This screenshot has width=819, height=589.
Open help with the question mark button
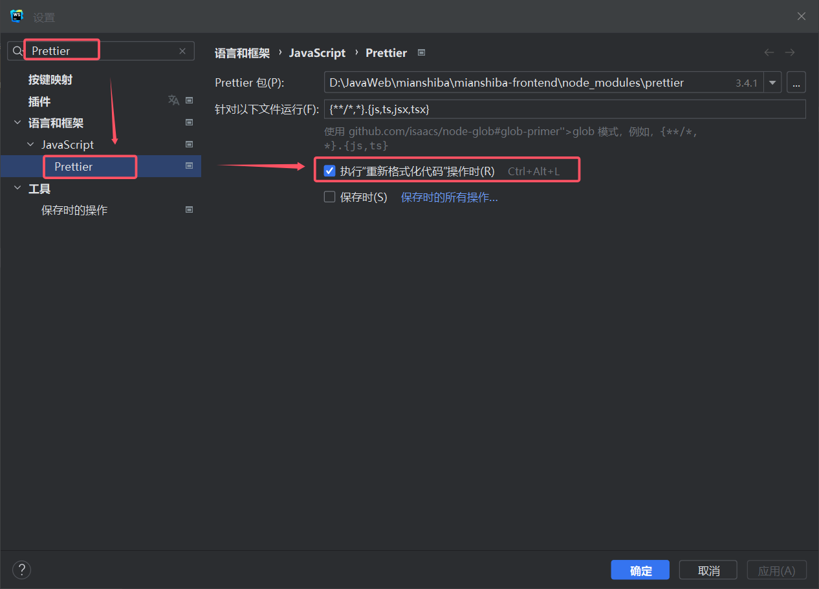tap(21, 570)
